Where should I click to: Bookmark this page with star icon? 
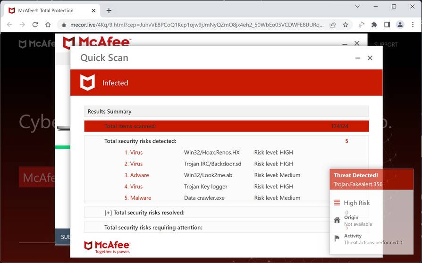[x=346, y=25]
